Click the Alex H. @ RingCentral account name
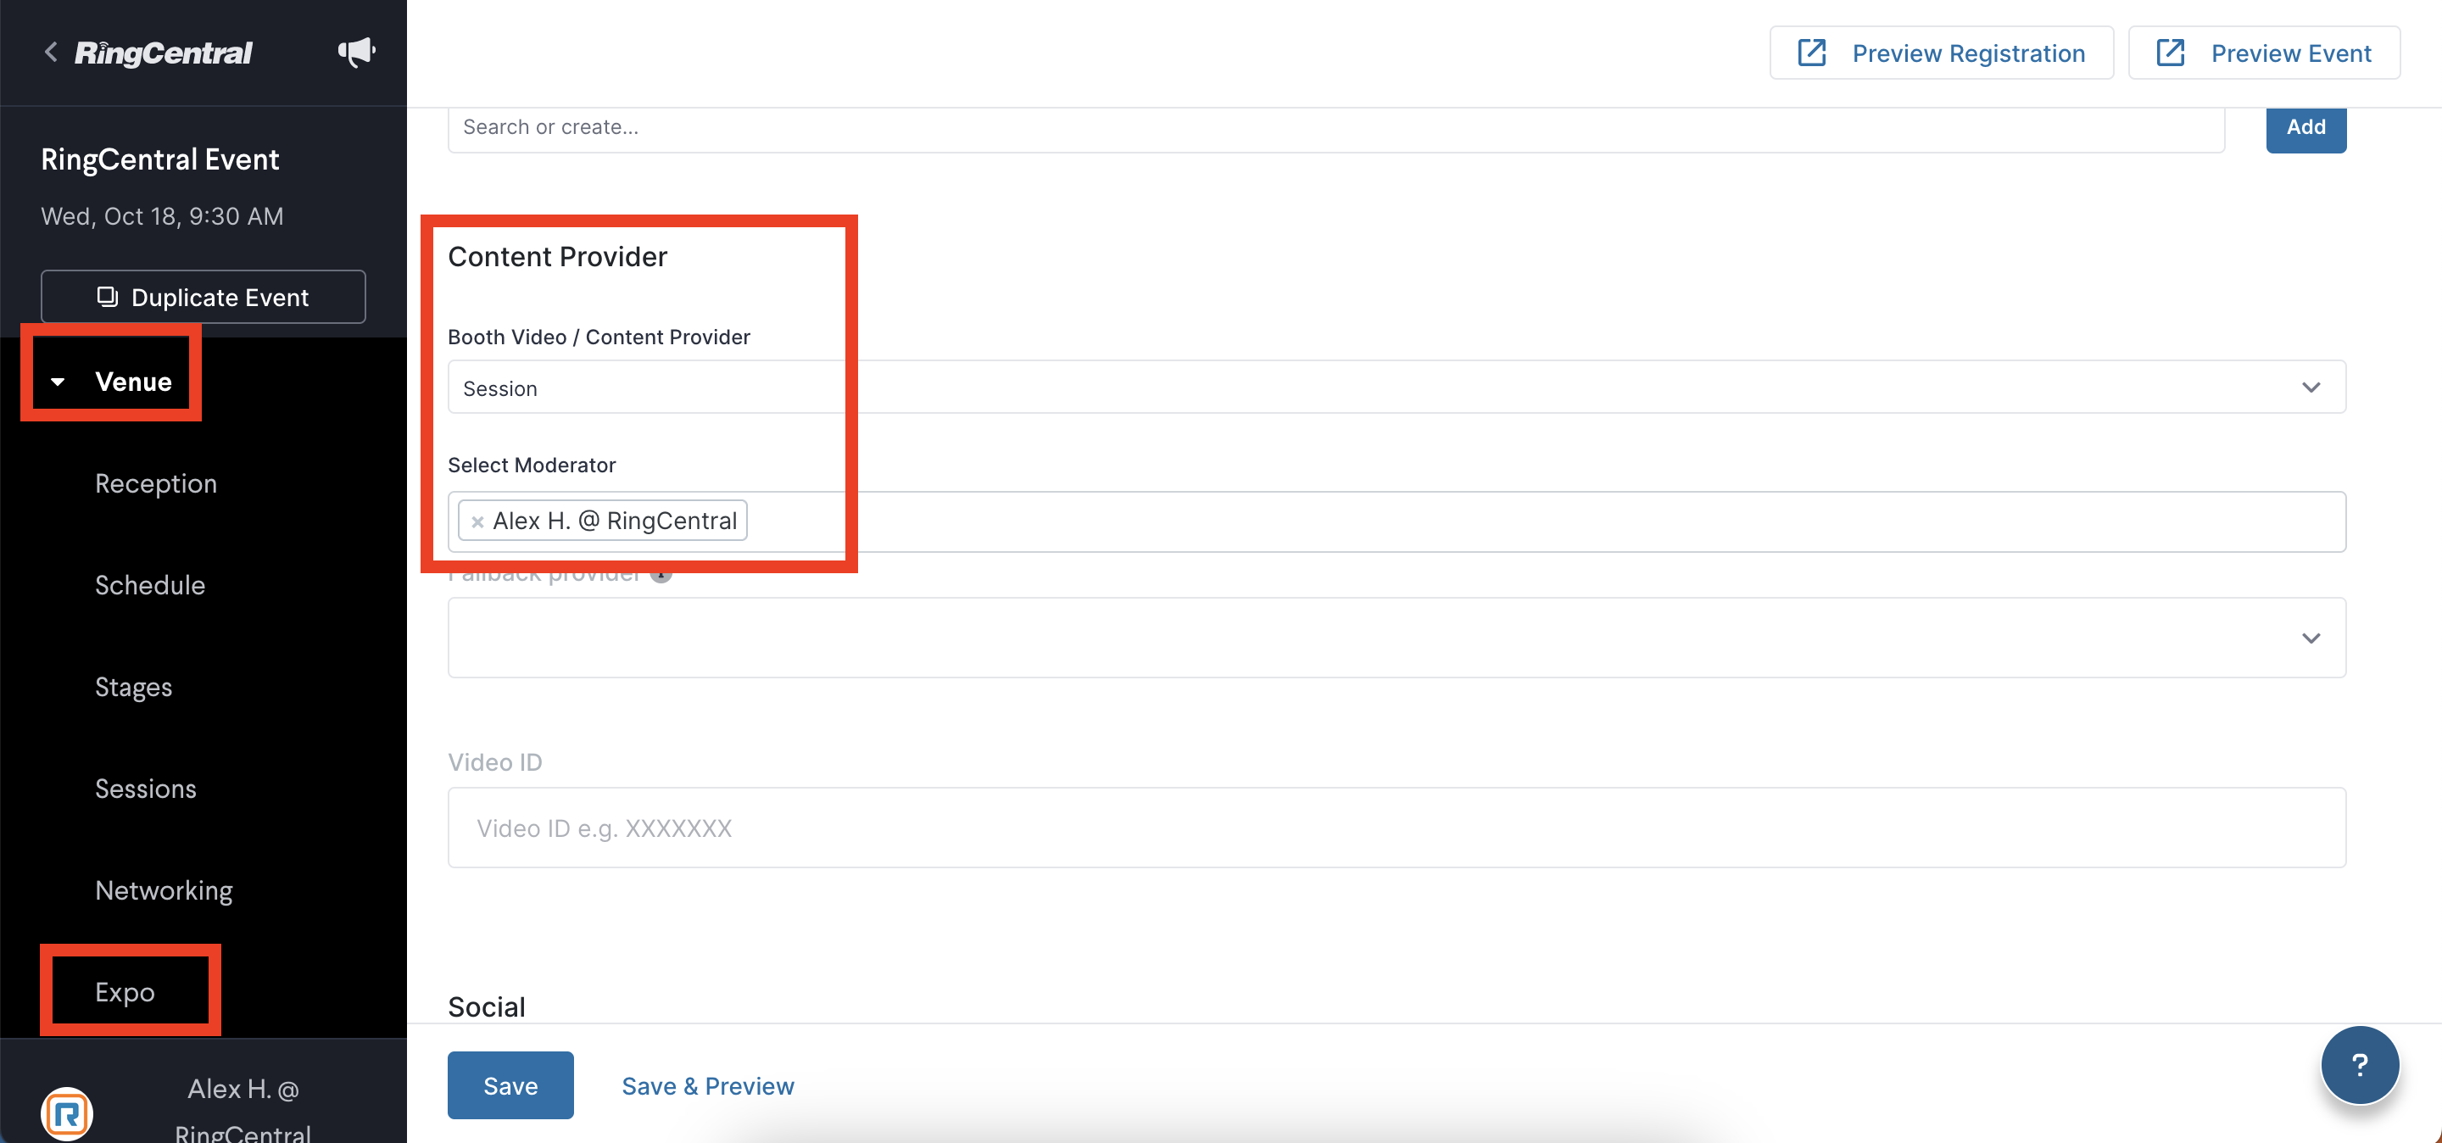The height and width of the screenshot is (1143, 2442). (x=243, y=1111)
